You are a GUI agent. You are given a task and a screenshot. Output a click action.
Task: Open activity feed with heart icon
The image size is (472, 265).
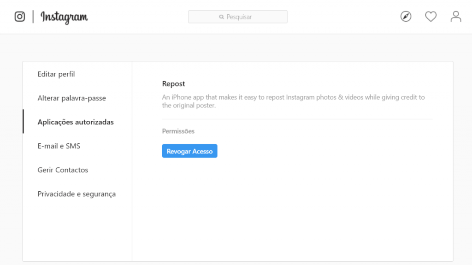(x=431, y=17)
